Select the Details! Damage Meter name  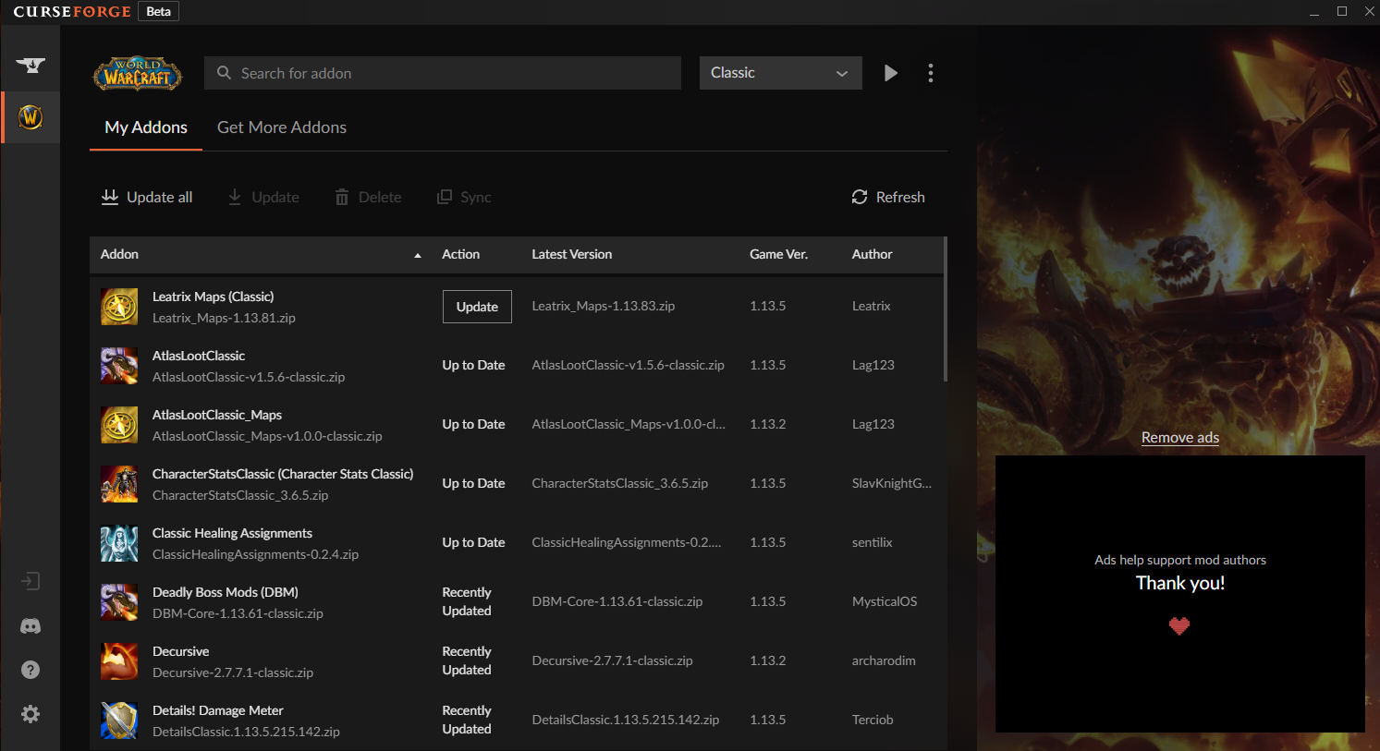[x=217, y=710]
